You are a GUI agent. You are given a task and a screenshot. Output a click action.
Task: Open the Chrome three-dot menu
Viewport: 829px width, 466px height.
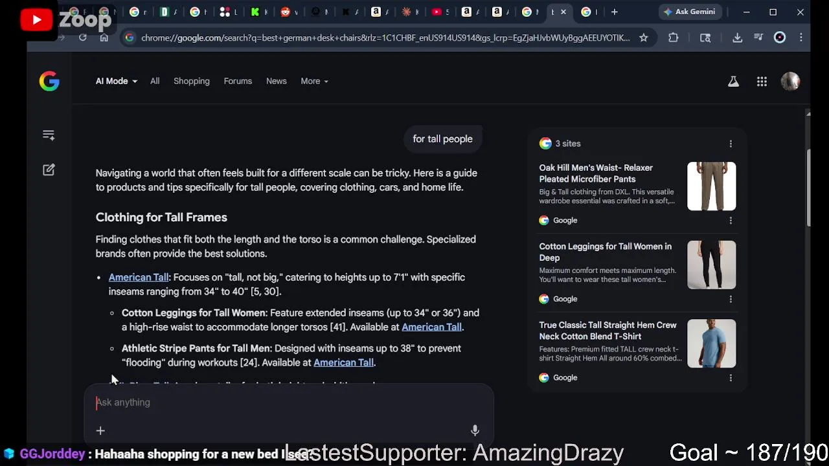tap(801, 38)
